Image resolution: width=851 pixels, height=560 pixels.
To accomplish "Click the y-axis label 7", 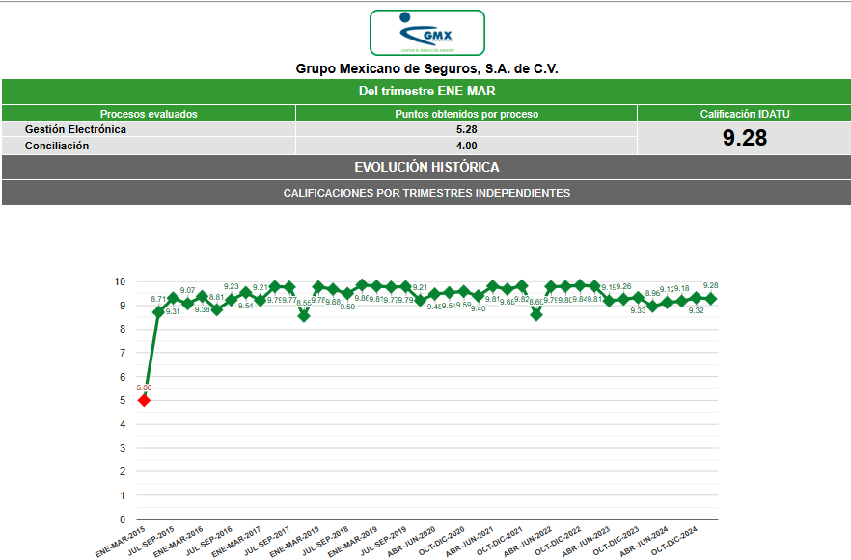I will 123,353.
